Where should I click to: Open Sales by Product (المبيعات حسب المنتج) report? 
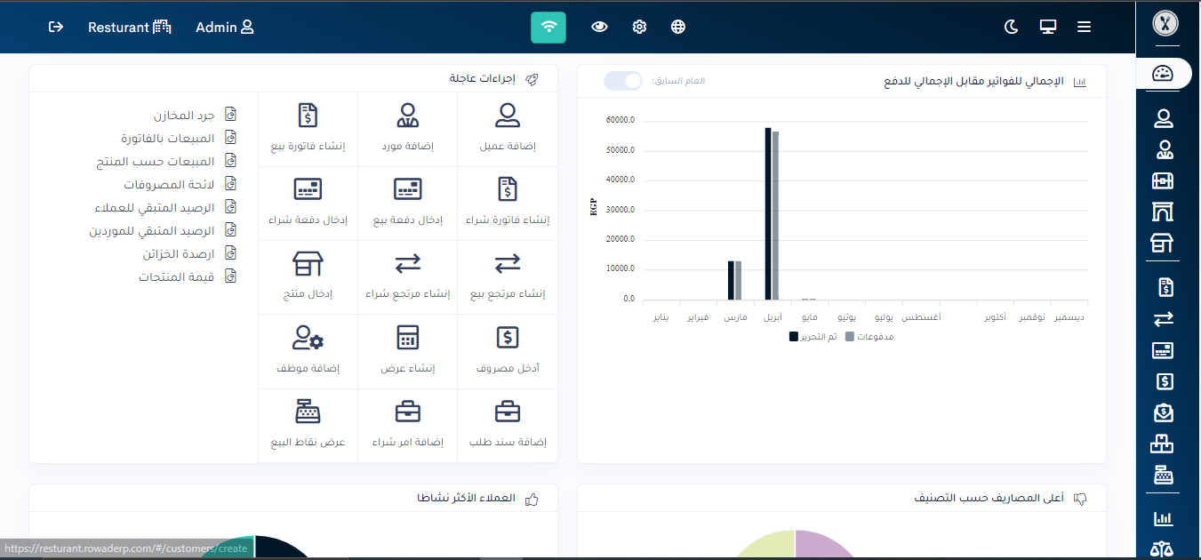coord(156,161)
